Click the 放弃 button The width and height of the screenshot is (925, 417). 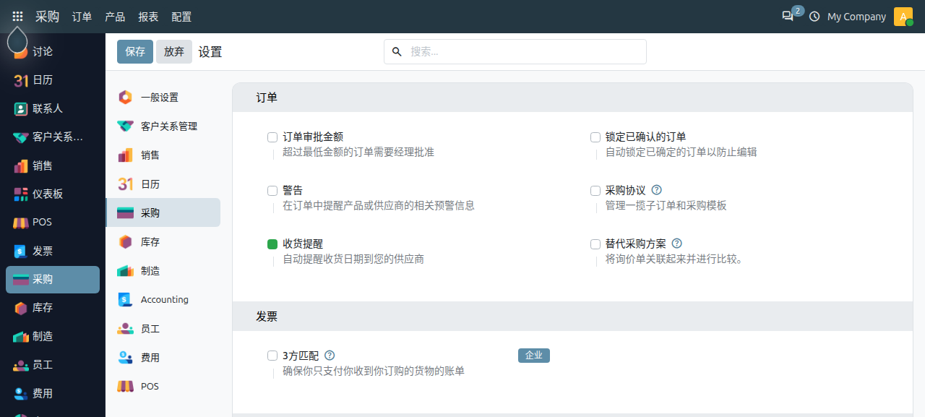click(x=174, y=52)
